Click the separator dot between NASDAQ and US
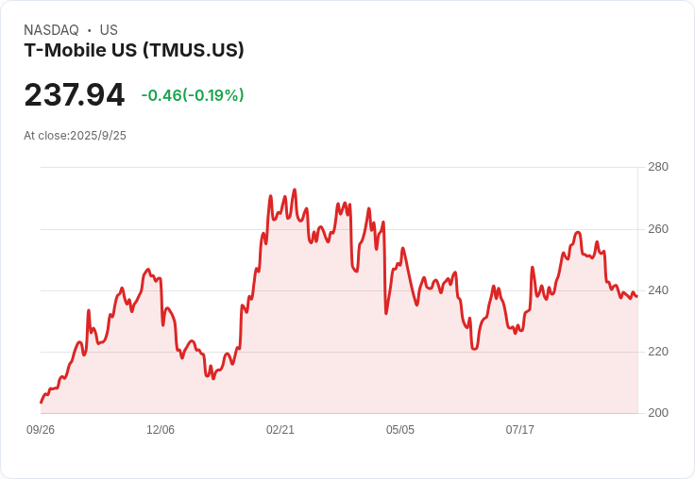 coord(90,30)
